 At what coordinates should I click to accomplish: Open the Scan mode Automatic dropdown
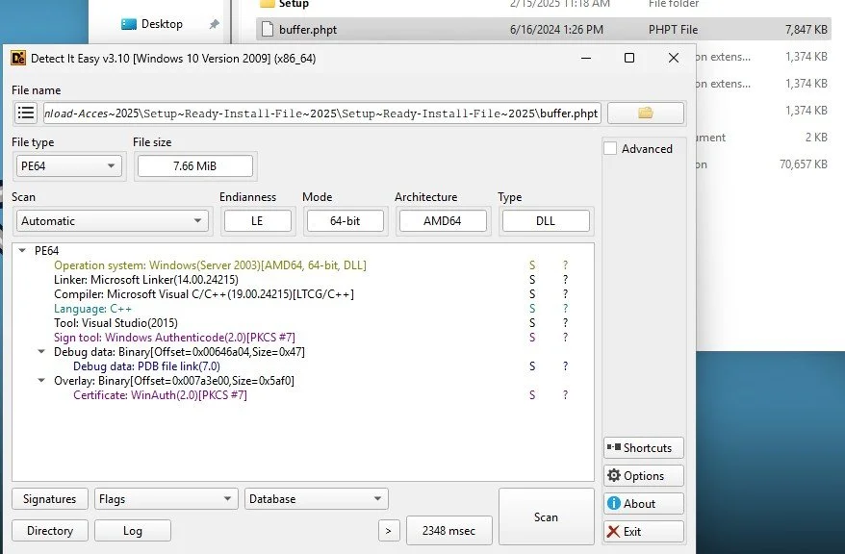point(112,221)
